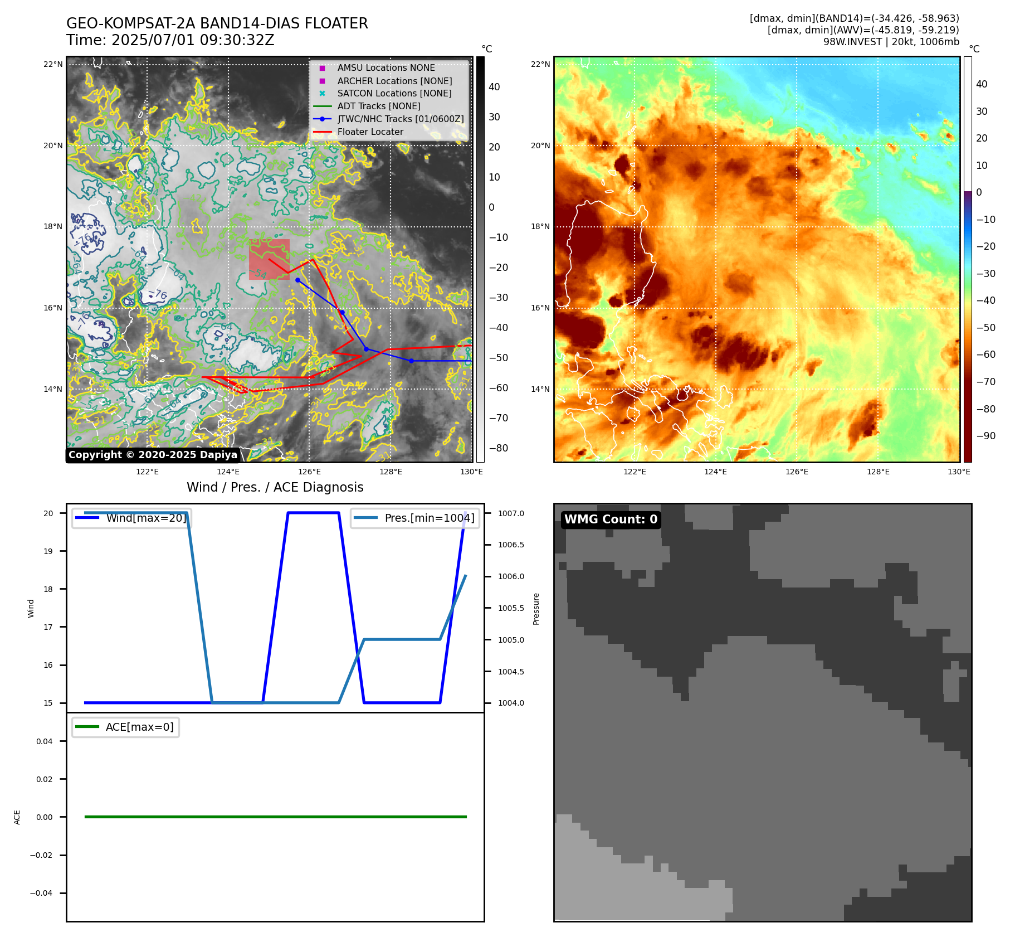Click the AWV dmax dmin values text
Viewport: 1010px width, 942px height.
click(x=863, y=30)
